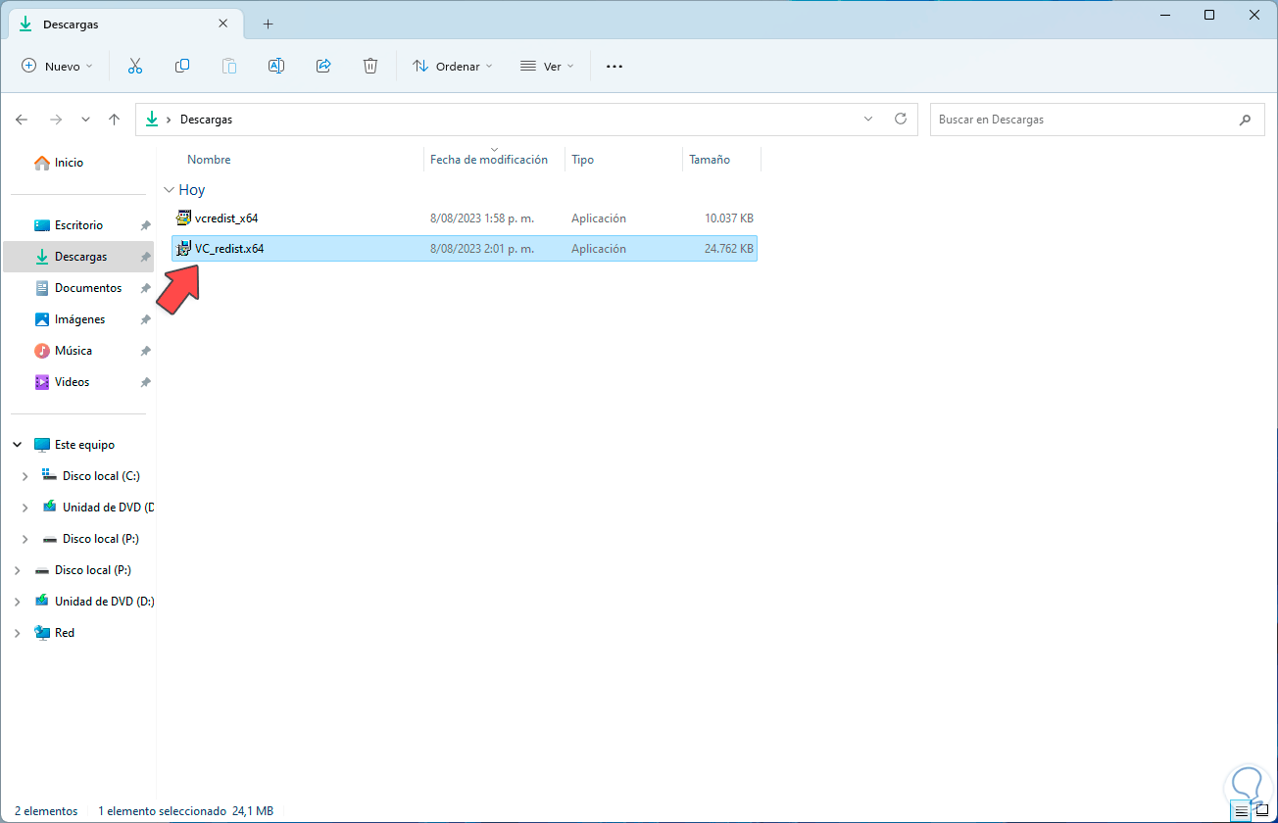Click Aplicación type in VC_redist.x64 row

click(599, 249)
